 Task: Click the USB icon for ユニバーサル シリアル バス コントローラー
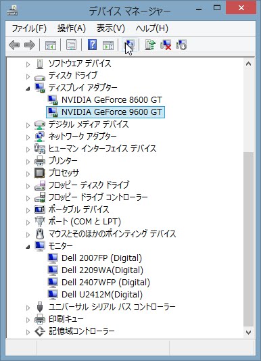(40, 307)
